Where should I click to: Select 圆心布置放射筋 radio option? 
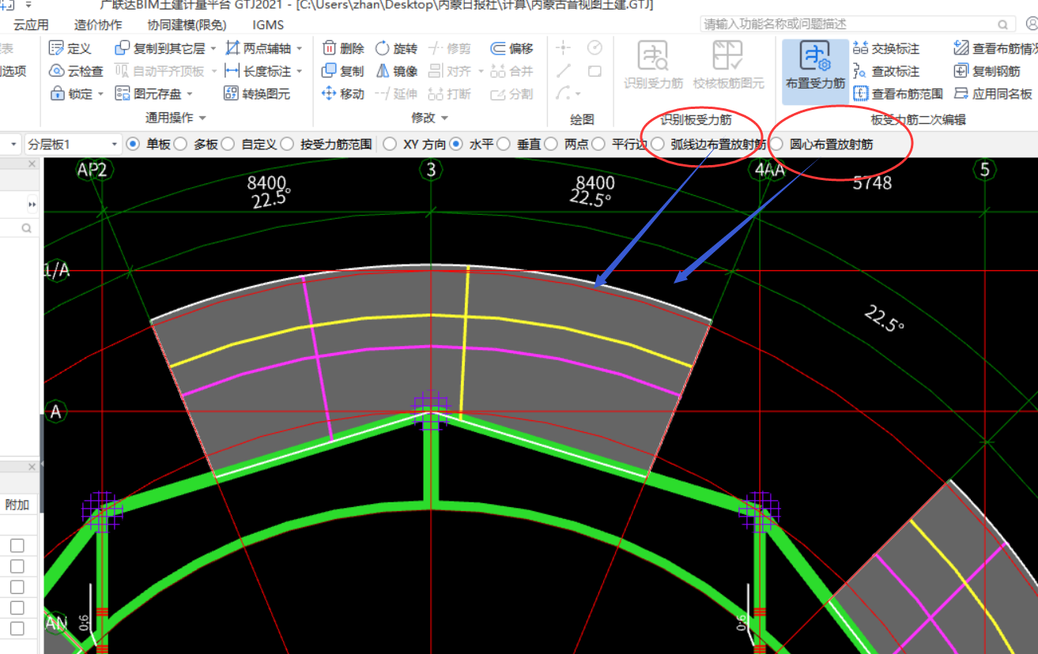776,145
